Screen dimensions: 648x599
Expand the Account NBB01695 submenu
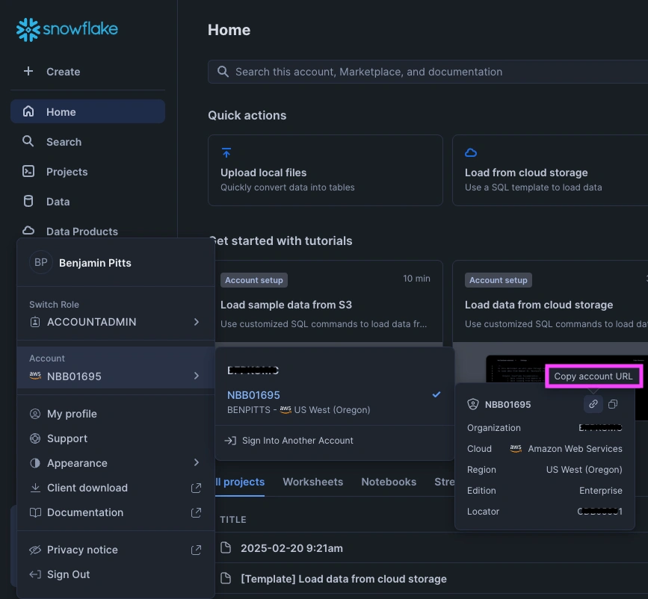(116, 367)
